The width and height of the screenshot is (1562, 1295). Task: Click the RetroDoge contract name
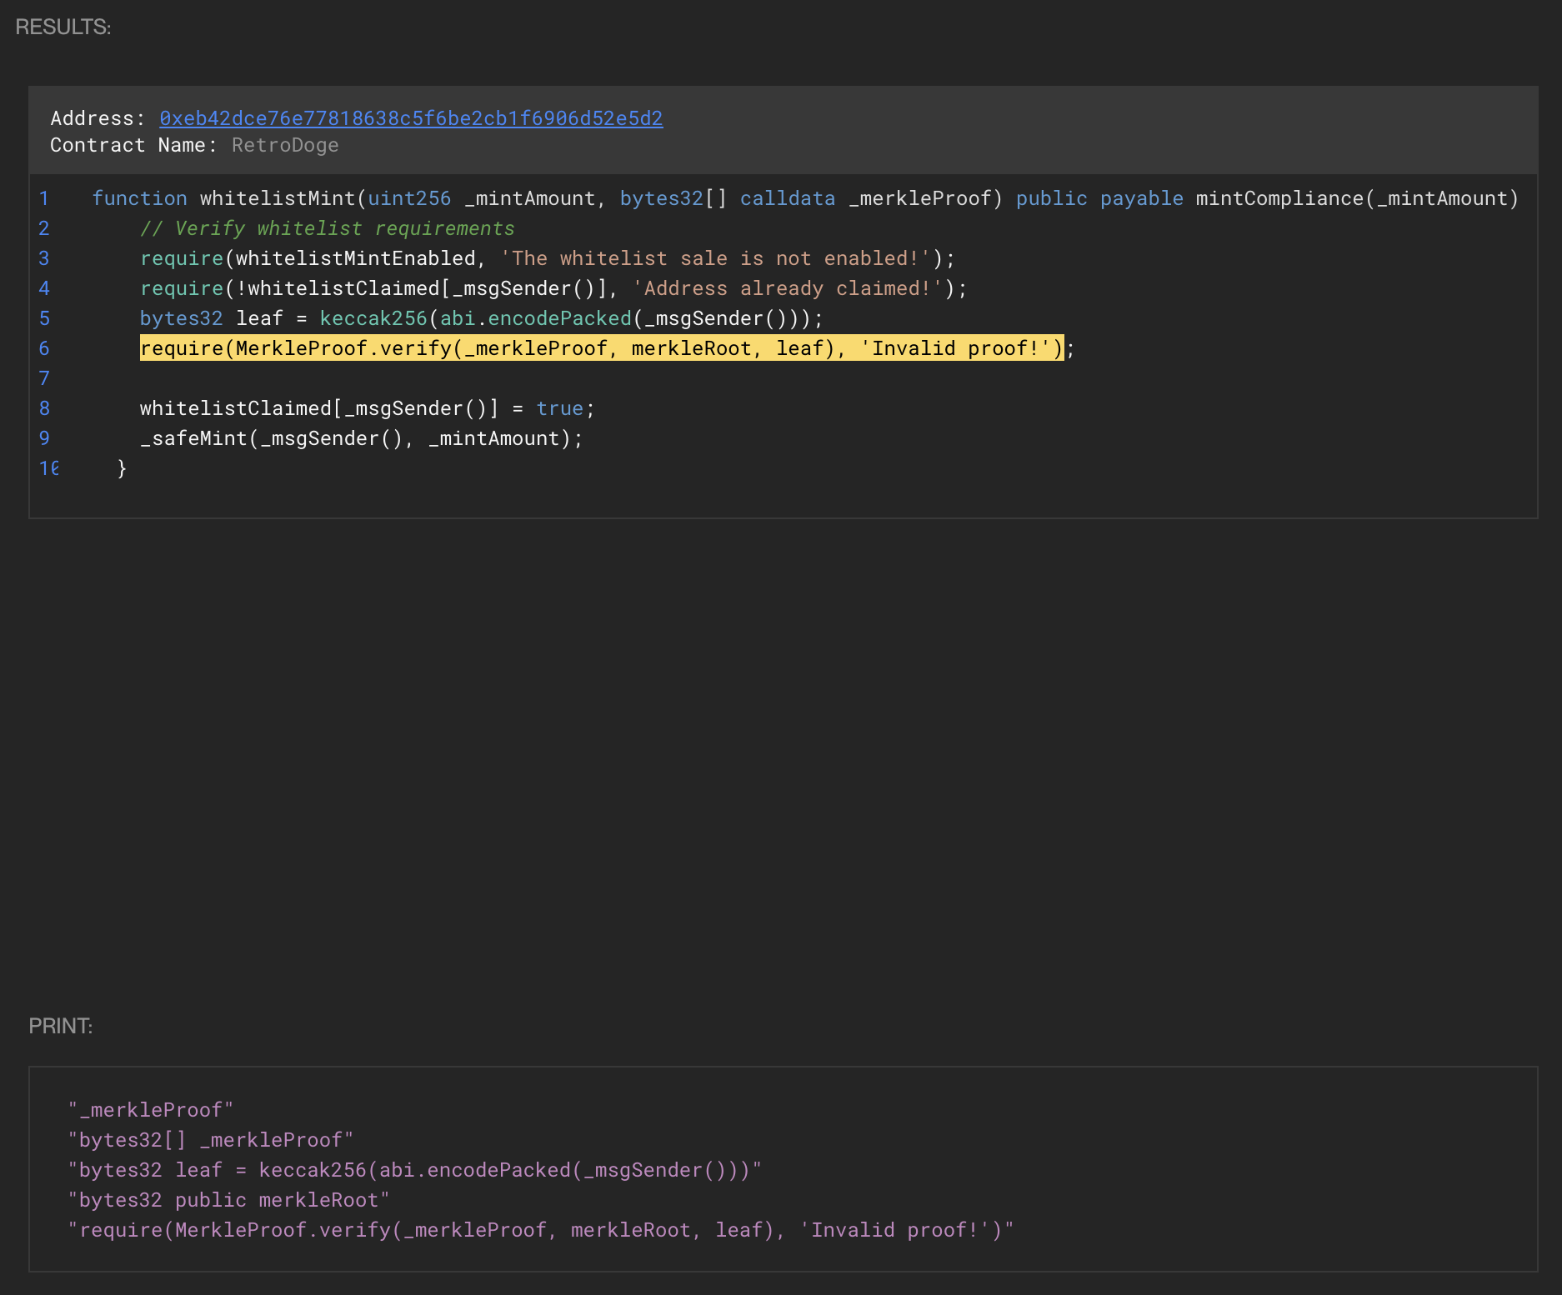(x=285, y=145)
